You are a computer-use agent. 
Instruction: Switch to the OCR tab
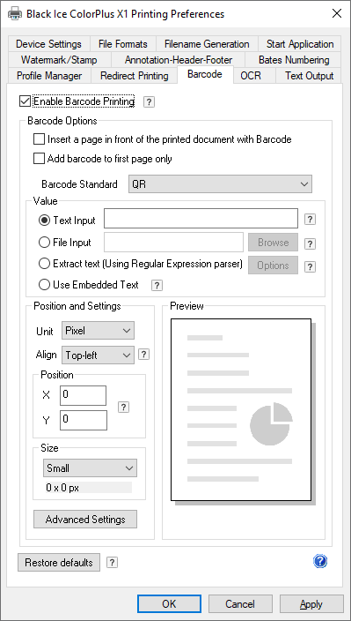[251, 75]
